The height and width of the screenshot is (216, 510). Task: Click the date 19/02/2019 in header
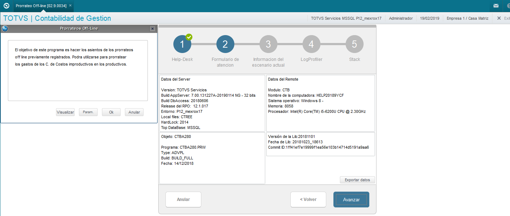click(430, 18)
